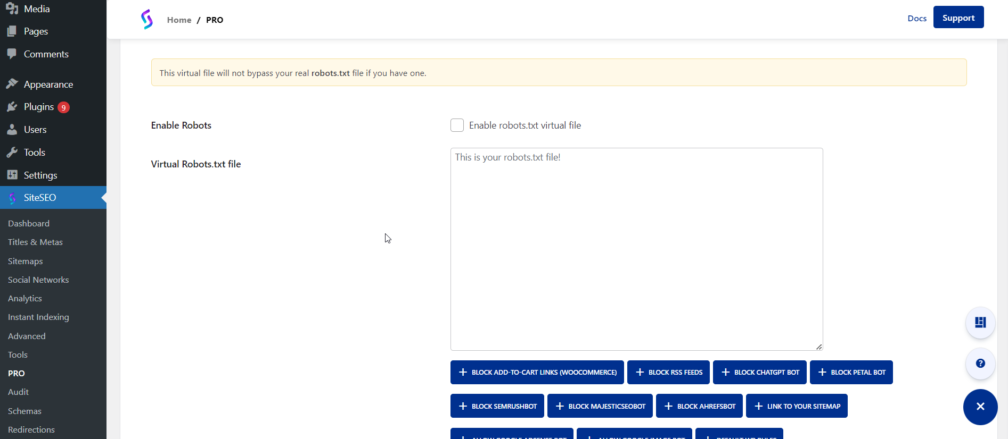The image size is (1008, 439).
Task: Click inside the Virtual Robots.txt textarea
Action: [x=636, y=249]
